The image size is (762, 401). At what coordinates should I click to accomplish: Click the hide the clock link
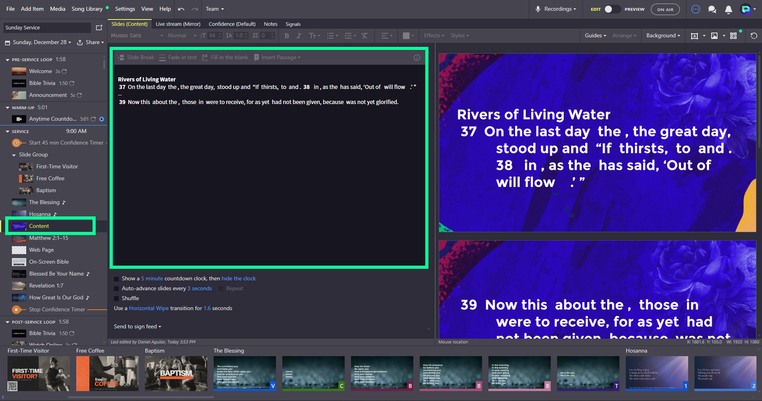coord(239,279)
